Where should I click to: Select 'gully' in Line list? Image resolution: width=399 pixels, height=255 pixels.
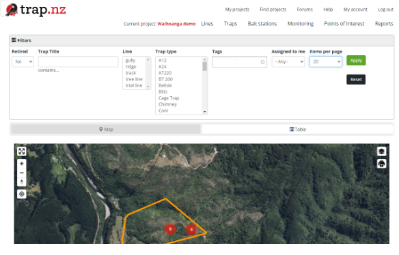point(130,61)
